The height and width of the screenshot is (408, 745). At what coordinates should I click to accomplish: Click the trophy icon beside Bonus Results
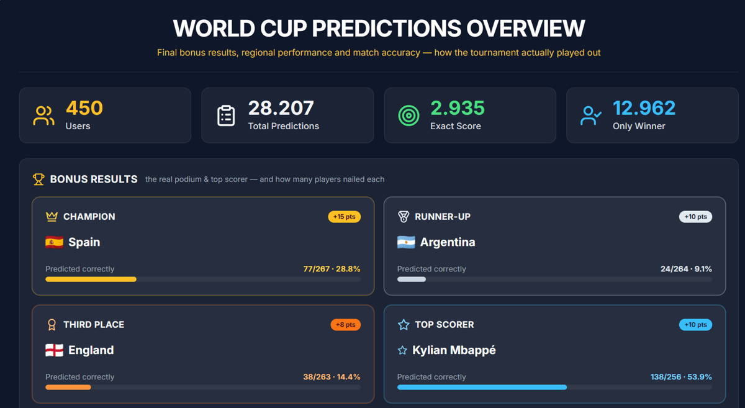(38, 179)
